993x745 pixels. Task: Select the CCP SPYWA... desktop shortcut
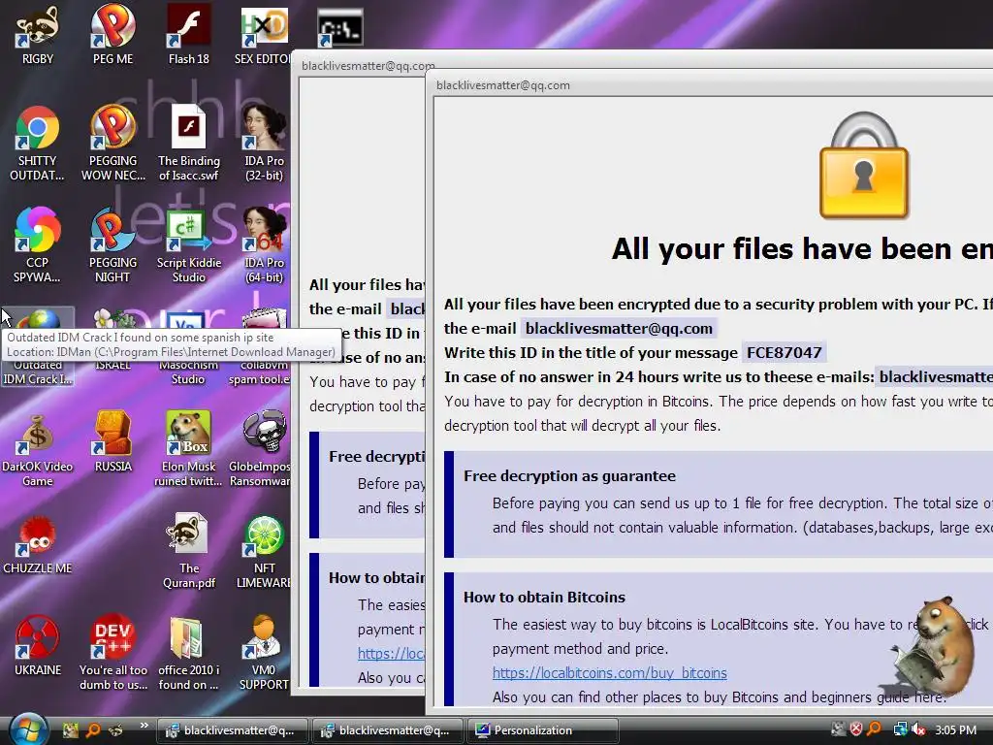click(x=38, y=245)
